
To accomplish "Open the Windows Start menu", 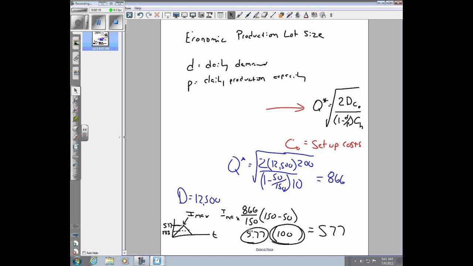I will click(x=77, y=261).
